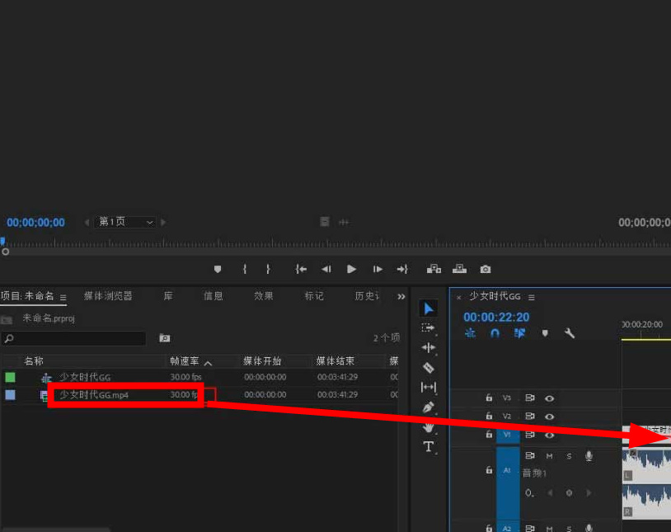Select the Ripple Edit tool
Viewport: 671px width, 532px height.
tap(428, 348)
